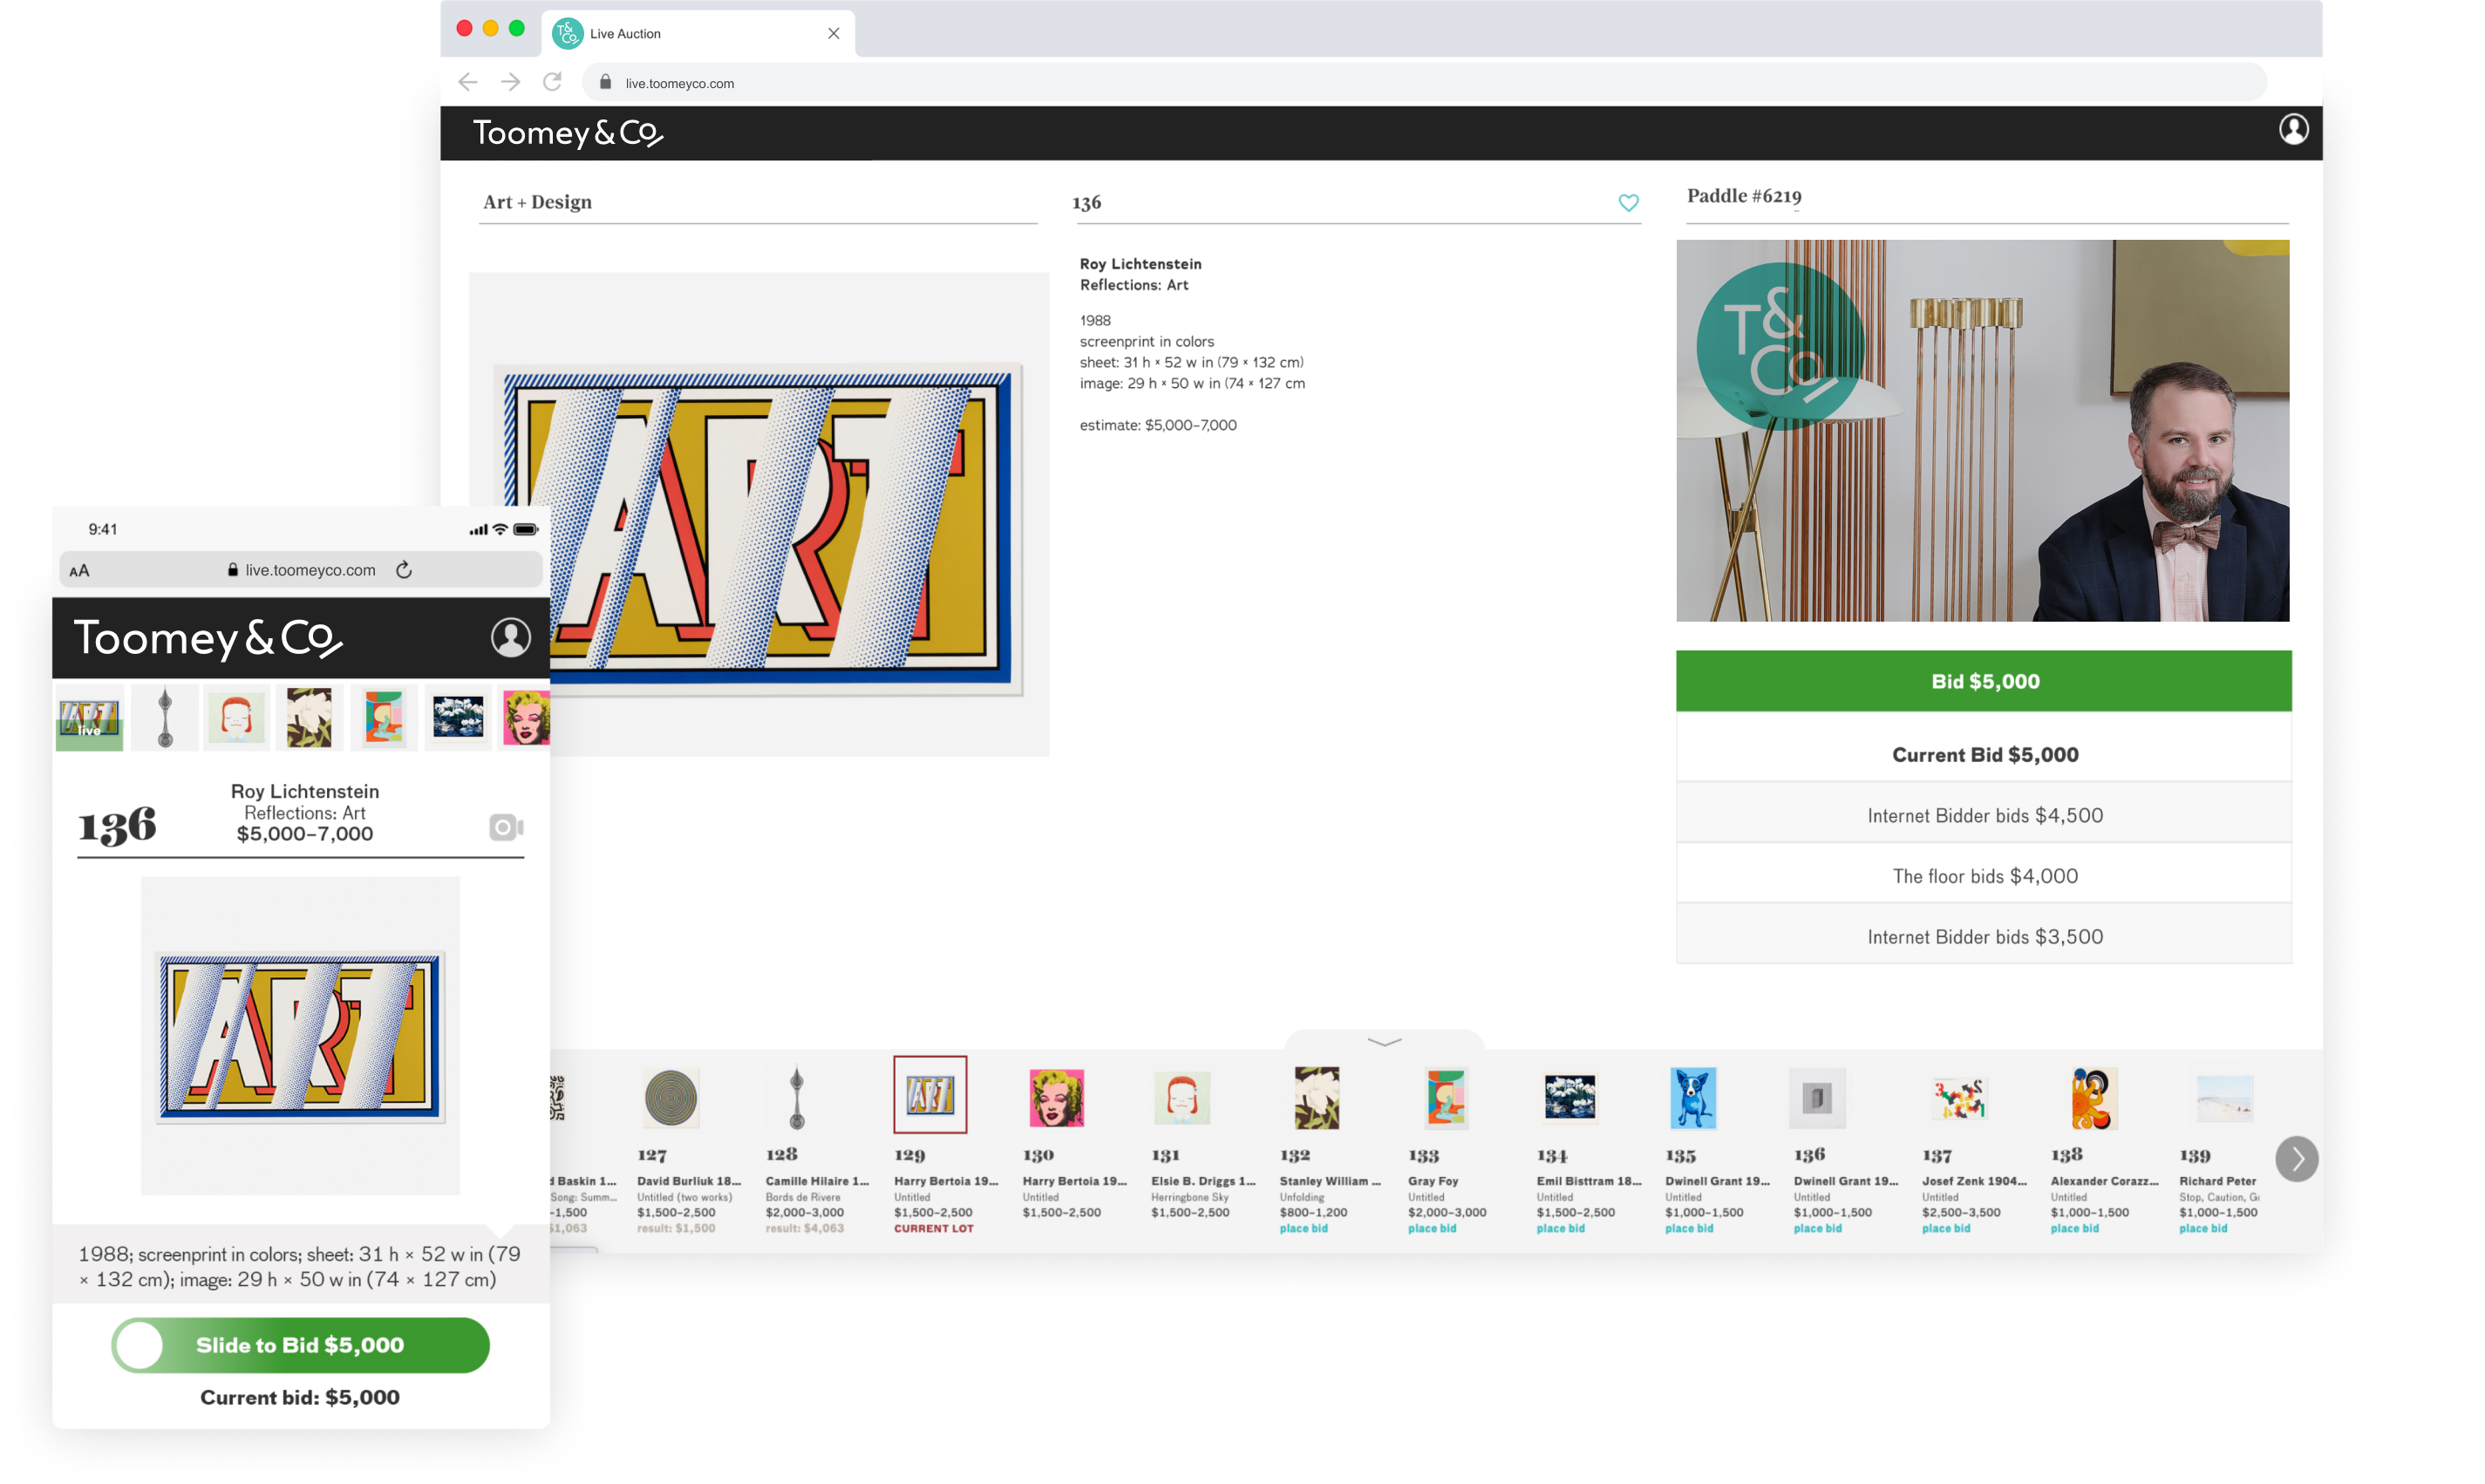Screen dimensions: 2485x1484
Task: Place bid on lot 133 Gray Foy
Action: click(1431, 1228)
